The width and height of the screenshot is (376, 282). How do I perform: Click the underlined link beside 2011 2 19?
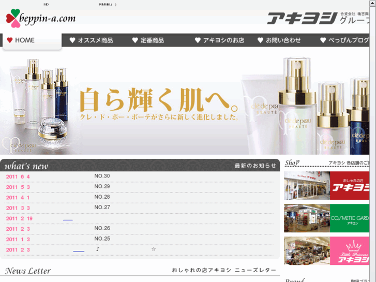[x=68, y=219]
